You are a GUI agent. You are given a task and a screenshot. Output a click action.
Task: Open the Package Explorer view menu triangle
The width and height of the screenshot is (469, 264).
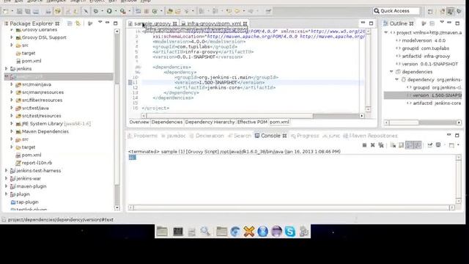100,22
